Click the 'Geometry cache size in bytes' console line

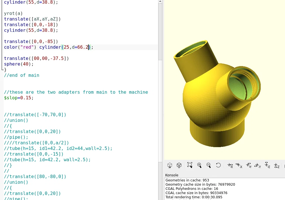[x=200, y=185]
